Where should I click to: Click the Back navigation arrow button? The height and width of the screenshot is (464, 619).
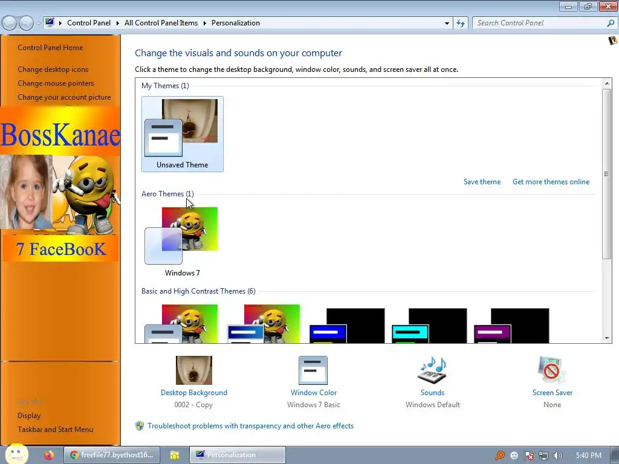point(10,23)
